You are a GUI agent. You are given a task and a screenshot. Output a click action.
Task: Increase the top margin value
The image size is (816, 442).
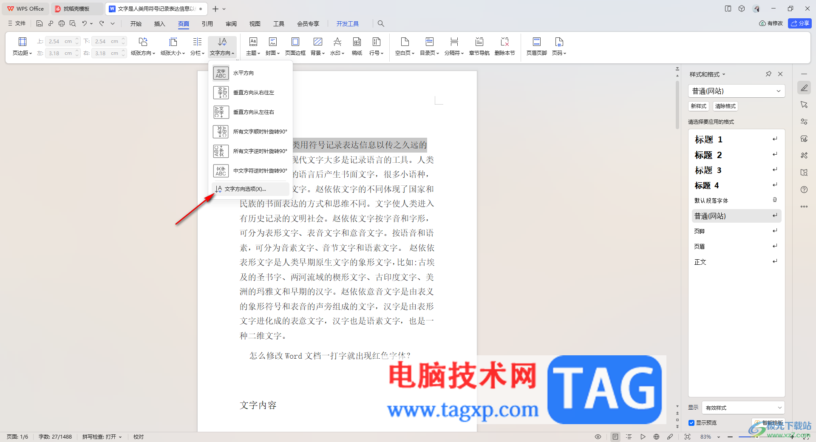pyautogui.click(x=77, y=39)
